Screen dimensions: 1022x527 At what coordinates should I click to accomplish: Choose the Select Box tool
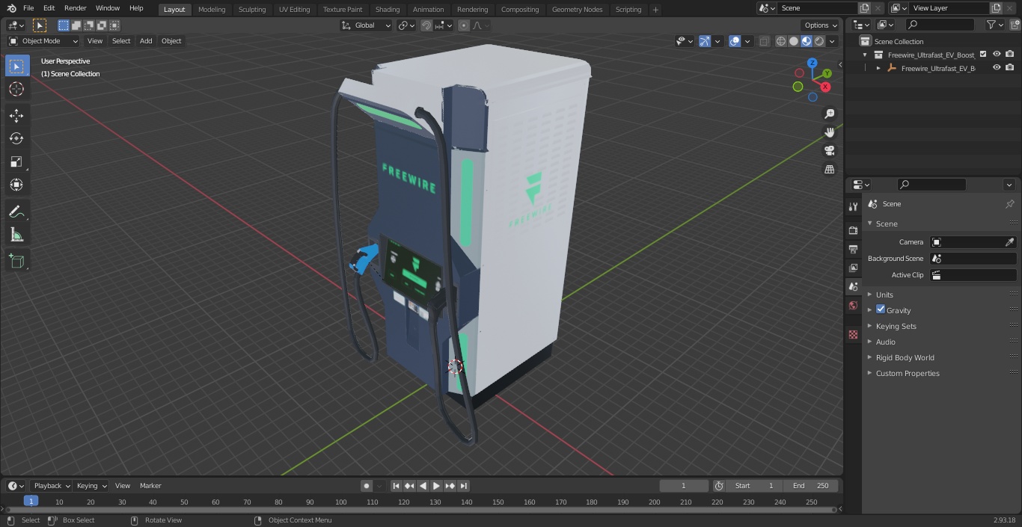click(x=16, y=66)
